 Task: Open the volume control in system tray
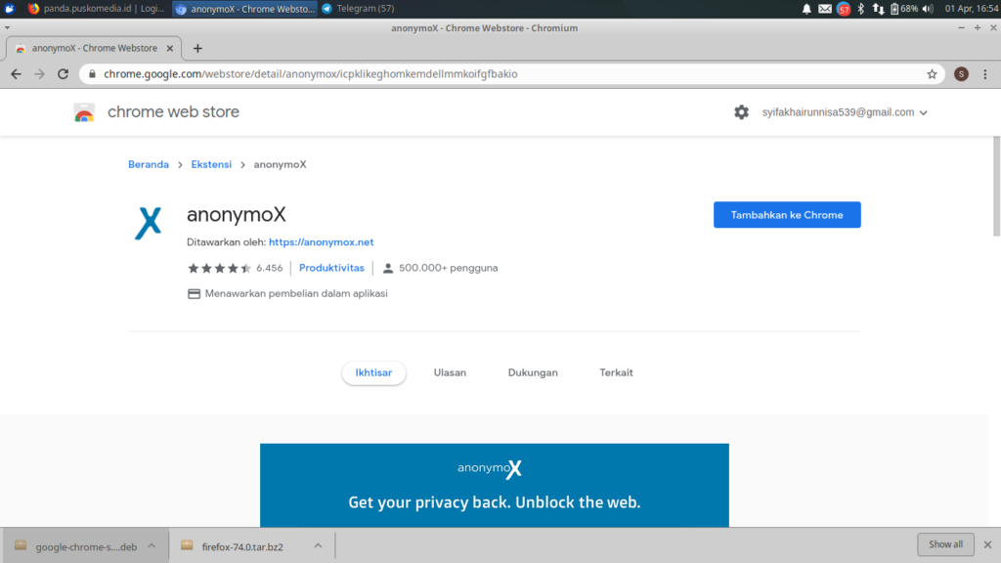(928, 9)
